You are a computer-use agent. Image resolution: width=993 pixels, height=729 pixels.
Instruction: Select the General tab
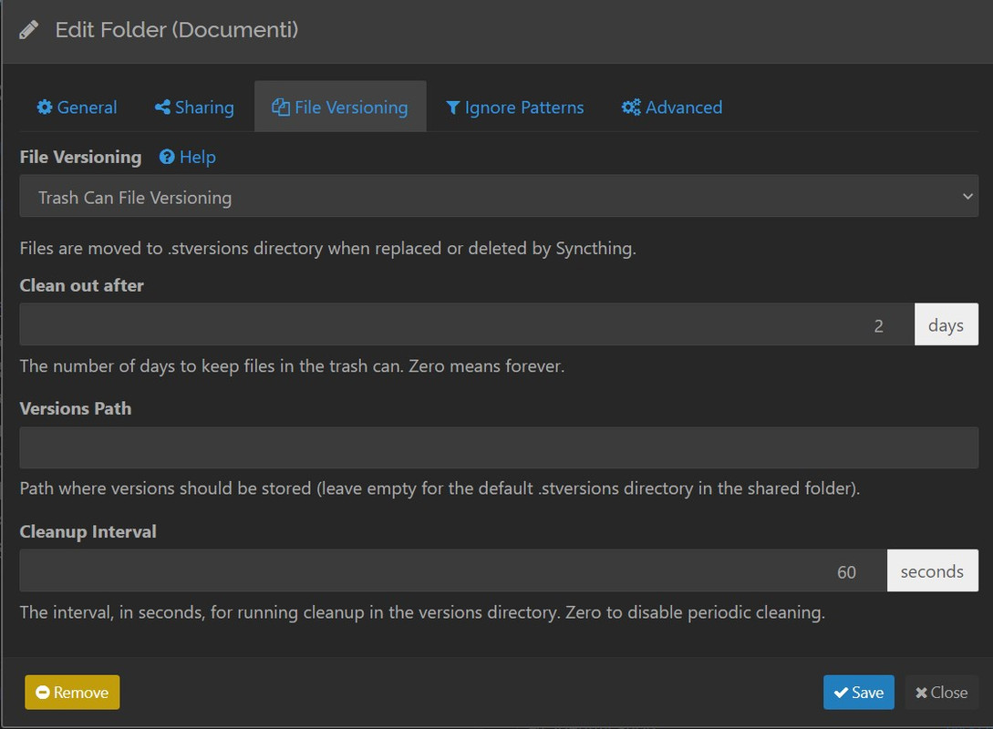click(77, 108)
